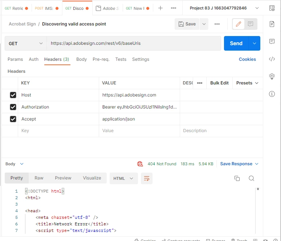Select the Headers (3) tab
Viewport: 281px width, 241px height.
coord(57,59)
